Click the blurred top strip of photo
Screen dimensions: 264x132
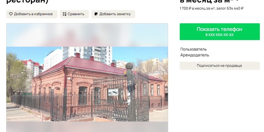[x=87, y=35]
